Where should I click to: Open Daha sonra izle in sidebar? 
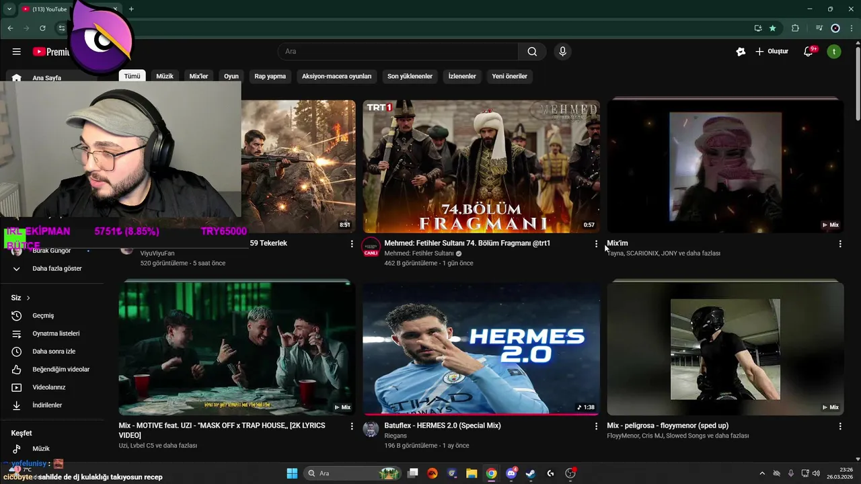point(54,352)
